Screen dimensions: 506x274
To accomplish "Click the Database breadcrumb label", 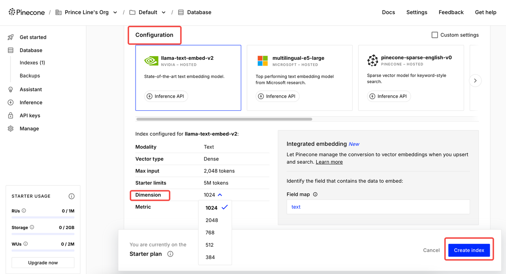I will tap(199, 12).
